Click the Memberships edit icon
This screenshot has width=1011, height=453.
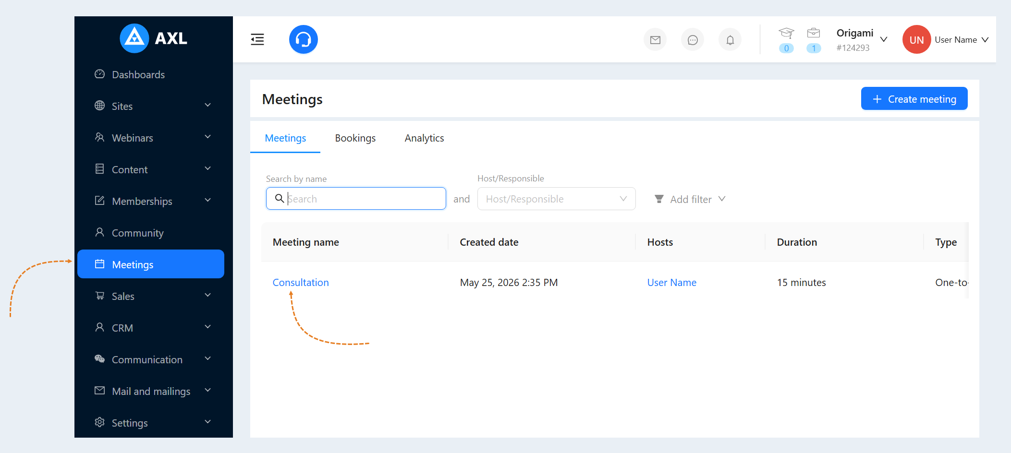coord(100,201)
